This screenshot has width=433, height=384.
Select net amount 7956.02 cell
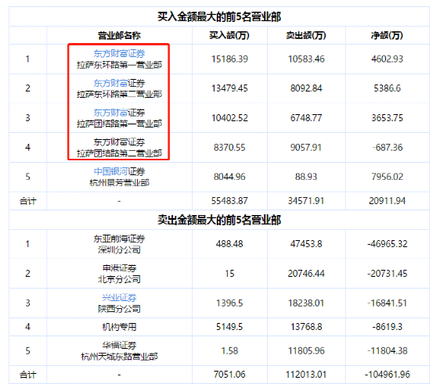point(387,177)
